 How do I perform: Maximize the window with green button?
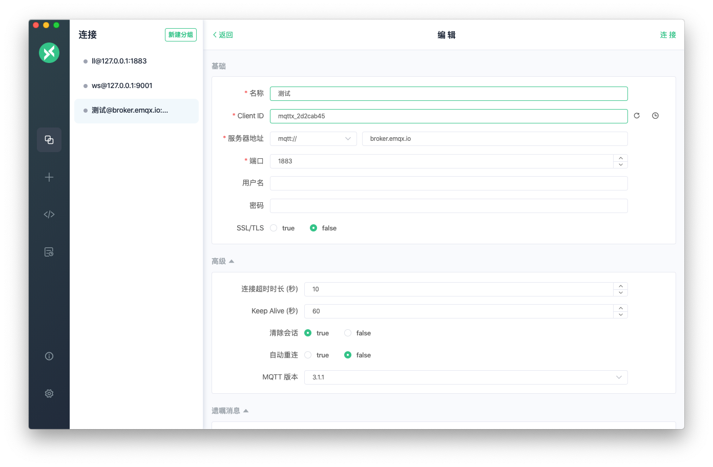pos(56,25)
